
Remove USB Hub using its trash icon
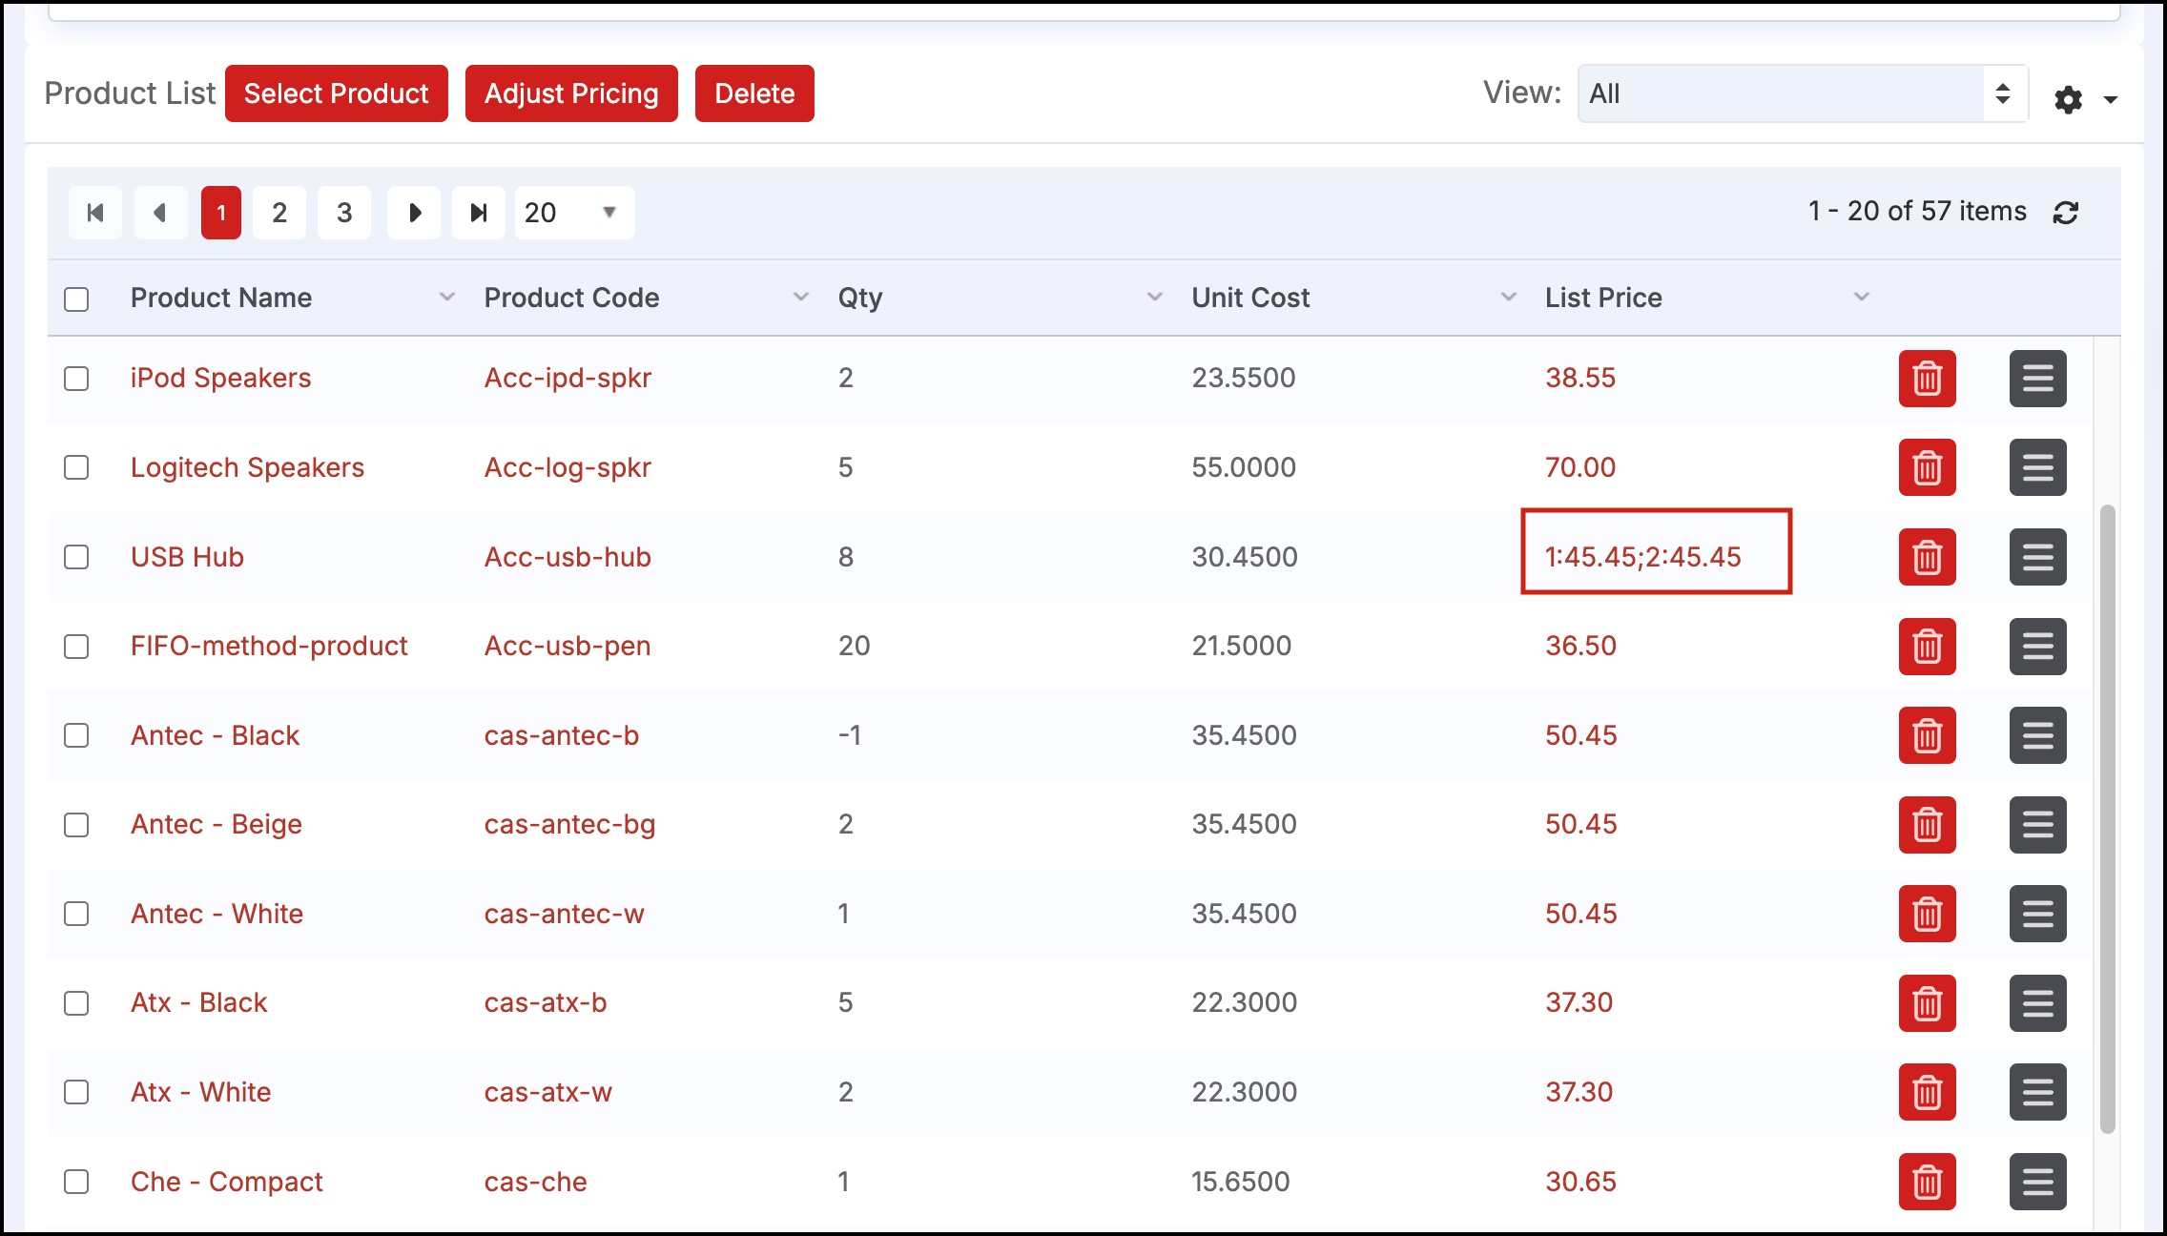point(1927,557)
